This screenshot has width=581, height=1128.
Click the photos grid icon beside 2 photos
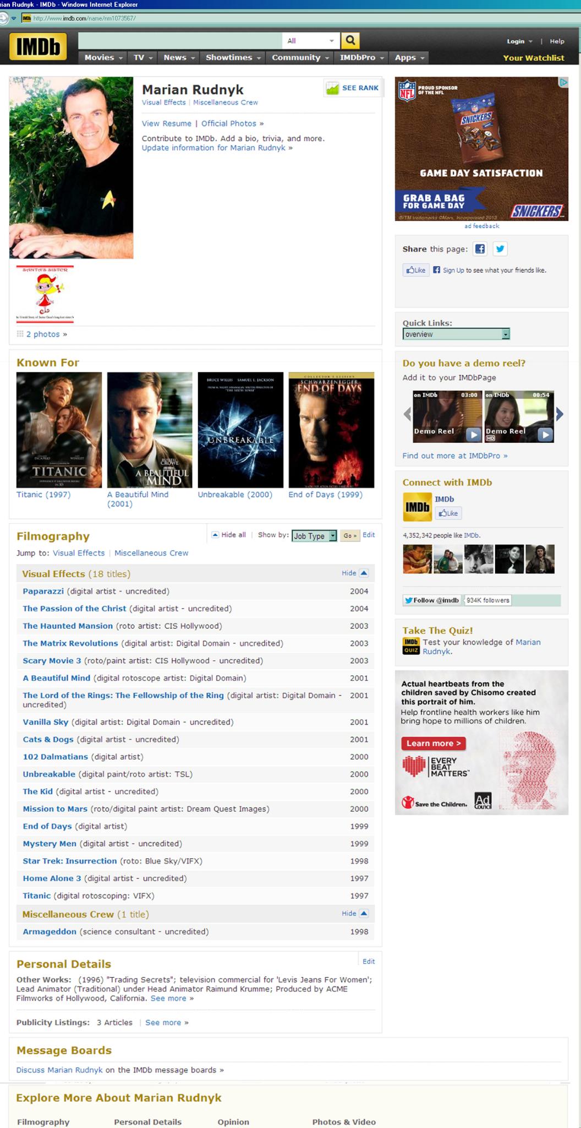point(20,334)
